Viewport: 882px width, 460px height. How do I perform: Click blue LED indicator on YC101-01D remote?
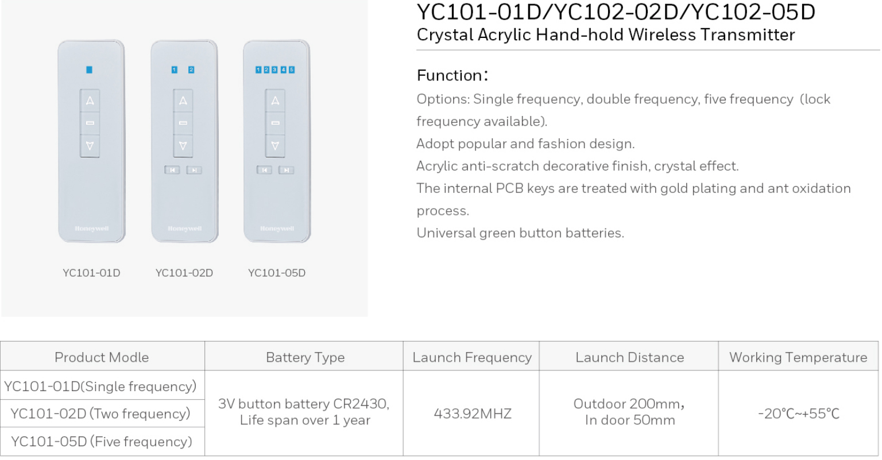89,69
